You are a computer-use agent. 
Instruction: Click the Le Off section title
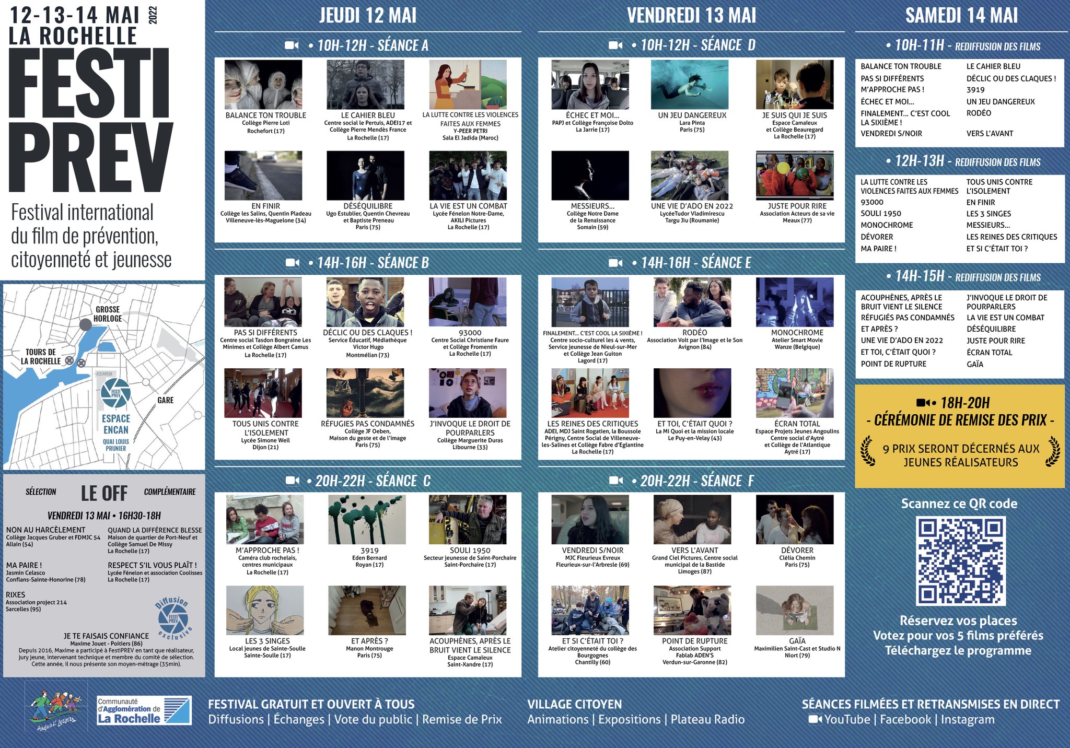point(104,493)
